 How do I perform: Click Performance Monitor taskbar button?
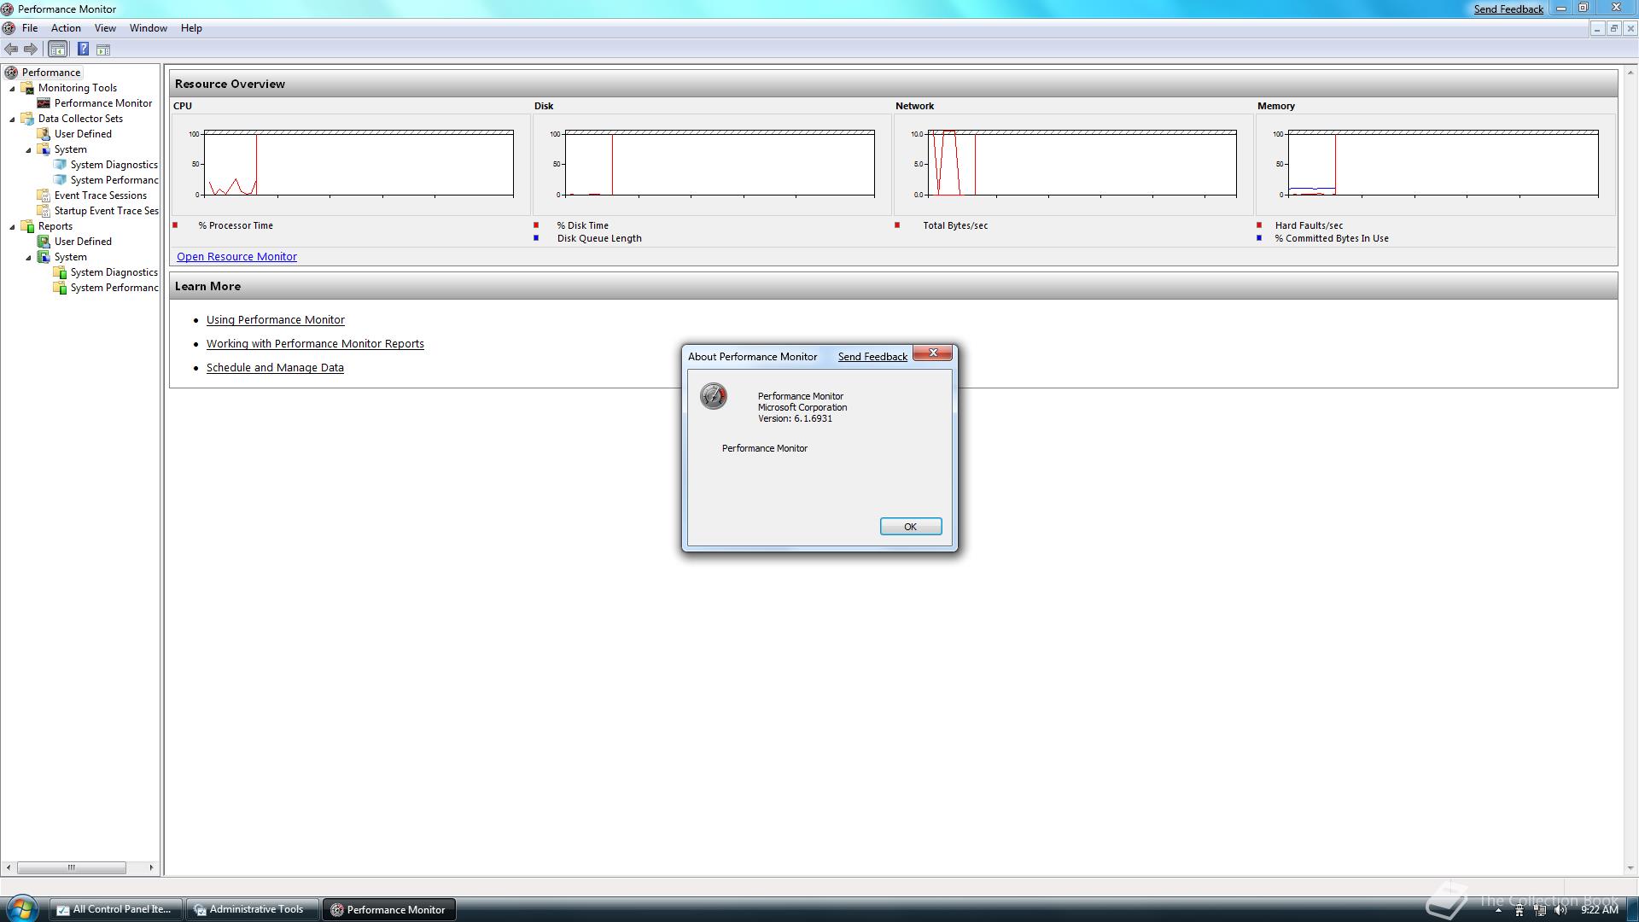click(x=388, y=910)
